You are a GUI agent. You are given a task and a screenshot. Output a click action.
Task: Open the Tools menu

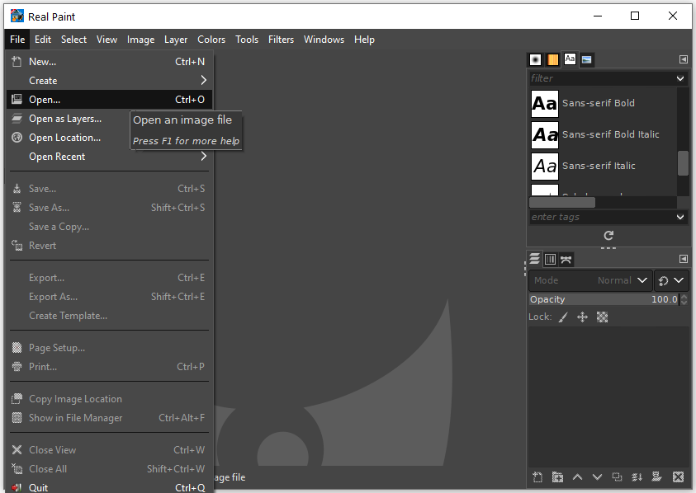pos(247,40)
